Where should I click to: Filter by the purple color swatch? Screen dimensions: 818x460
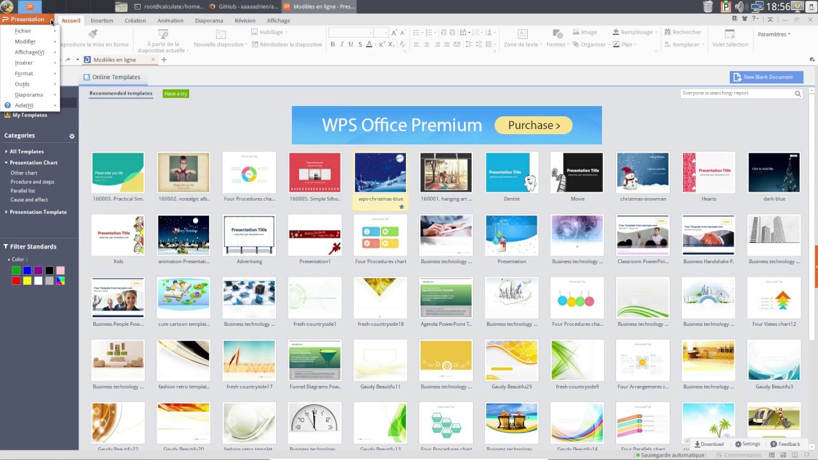(x=38, y=270)
